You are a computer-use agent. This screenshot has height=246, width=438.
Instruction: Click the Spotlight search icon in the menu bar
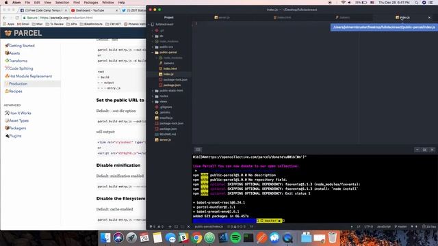click(x=417, y=3)
